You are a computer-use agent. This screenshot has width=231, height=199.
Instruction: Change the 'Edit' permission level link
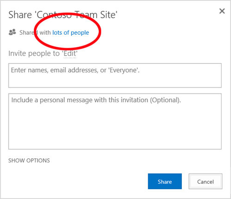point(70,54)
